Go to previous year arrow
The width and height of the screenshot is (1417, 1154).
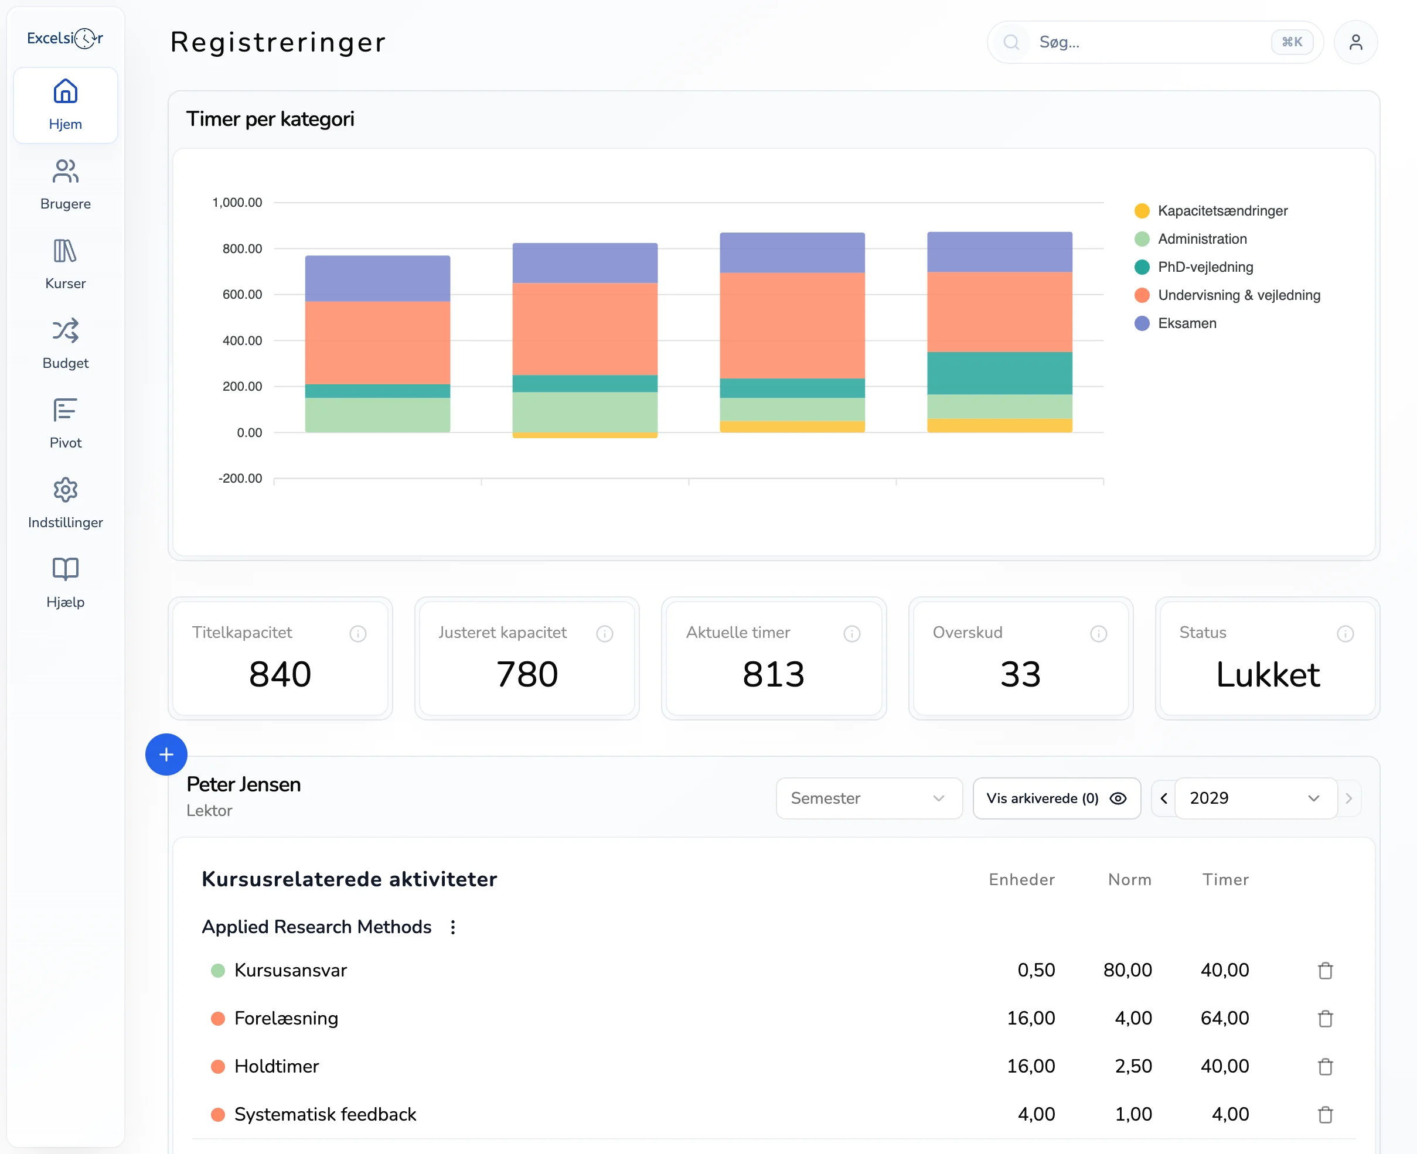coord(1164,798)
